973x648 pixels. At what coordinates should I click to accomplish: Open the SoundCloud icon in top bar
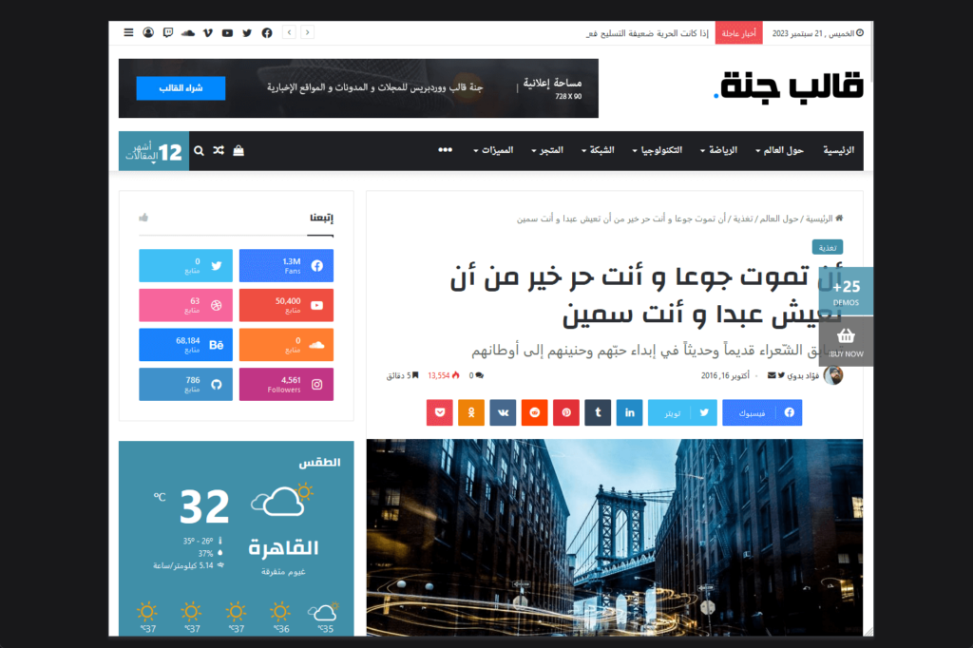(188, 32)
